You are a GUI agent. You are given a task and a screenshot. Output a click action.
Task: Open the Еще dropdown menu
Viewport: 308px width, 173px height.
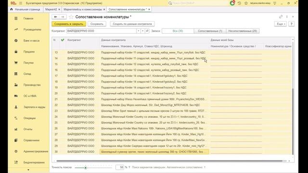(x=281, y=24)
